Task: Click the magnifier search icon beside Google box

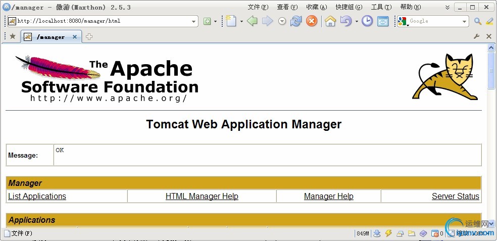Action: (x=477, y=21)
